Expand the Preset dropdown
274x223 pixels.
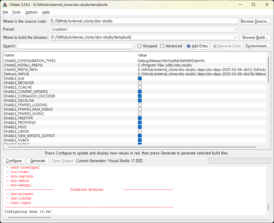[x=235, y=29]
